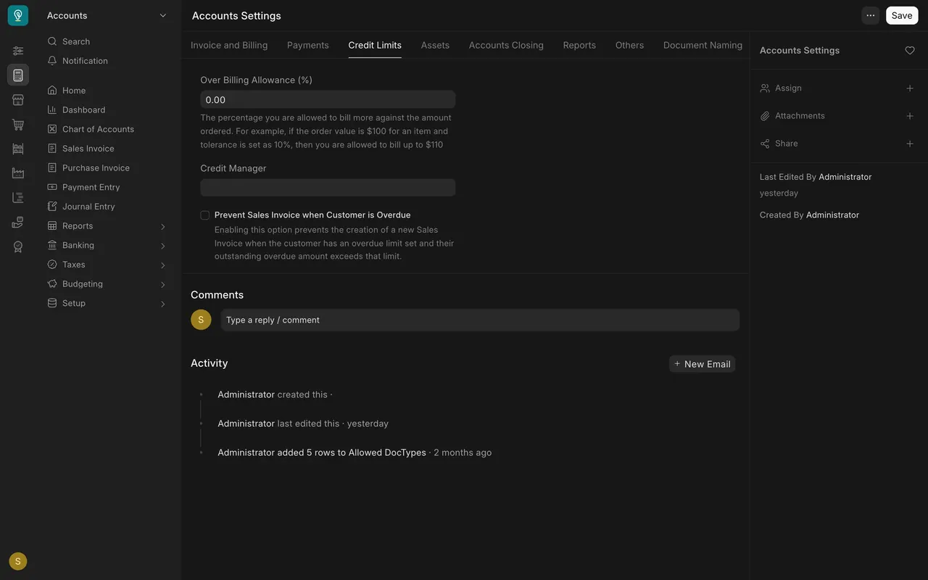Viewport: 928px width, 580px height.
Task: Click the heart icon to like Accounts Settings
Action: [910, 50]
